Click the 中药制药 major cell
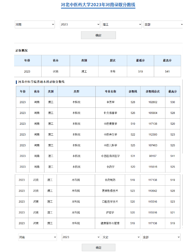The height and width of the screenshot is (252, 189). pos(110,180)
